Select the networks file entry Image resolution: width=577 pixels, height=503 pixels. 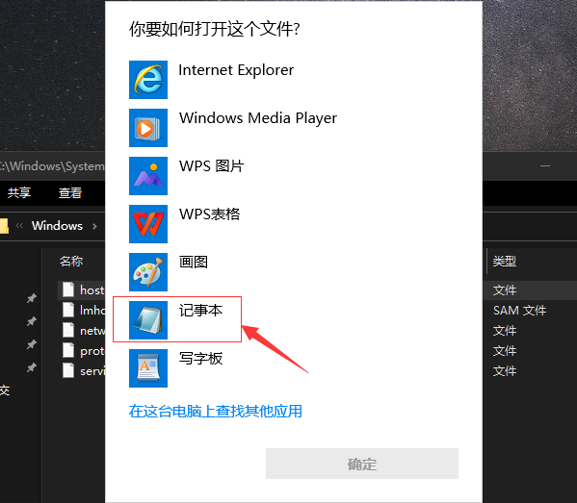(x=84, y=330)
